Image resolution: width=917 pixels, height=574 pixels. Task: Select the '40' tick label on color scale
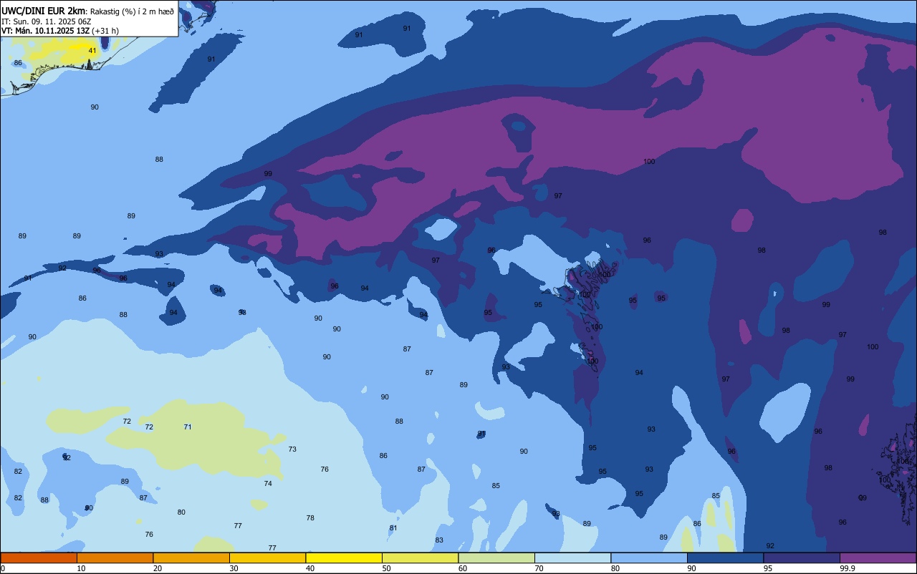click(309, 568)
